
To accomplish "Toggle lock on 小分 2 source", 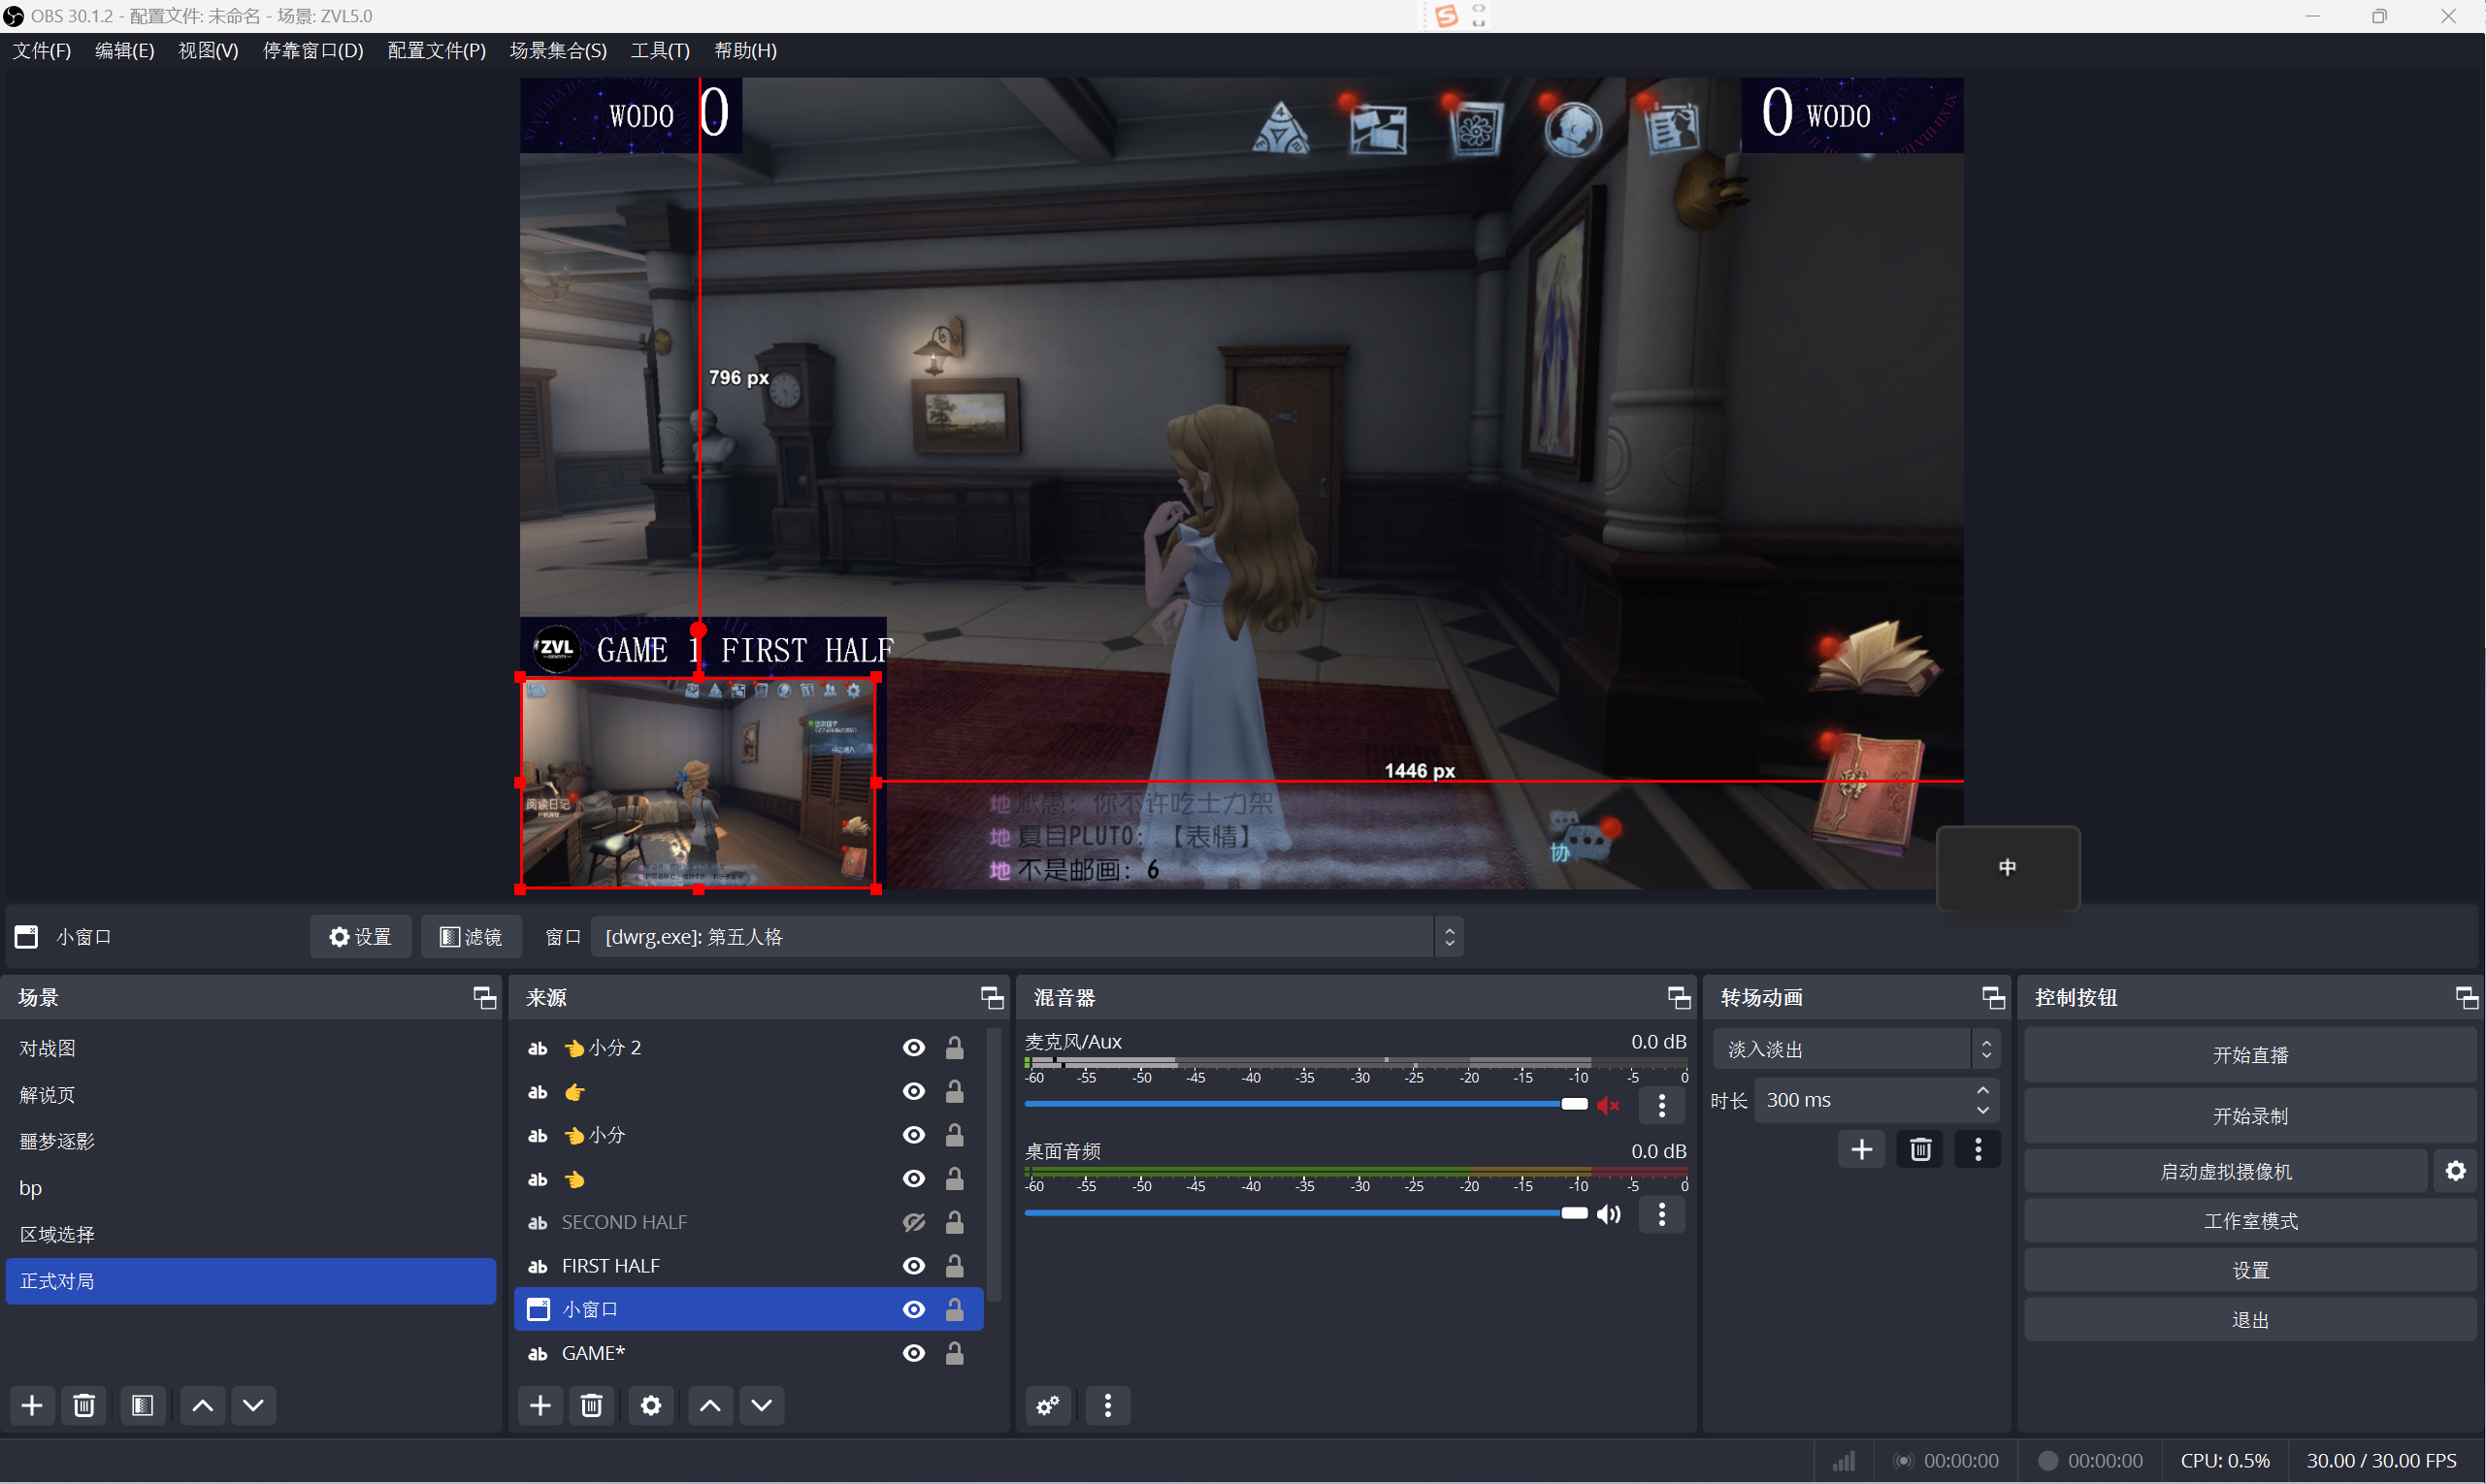I will pos(955,1047).
